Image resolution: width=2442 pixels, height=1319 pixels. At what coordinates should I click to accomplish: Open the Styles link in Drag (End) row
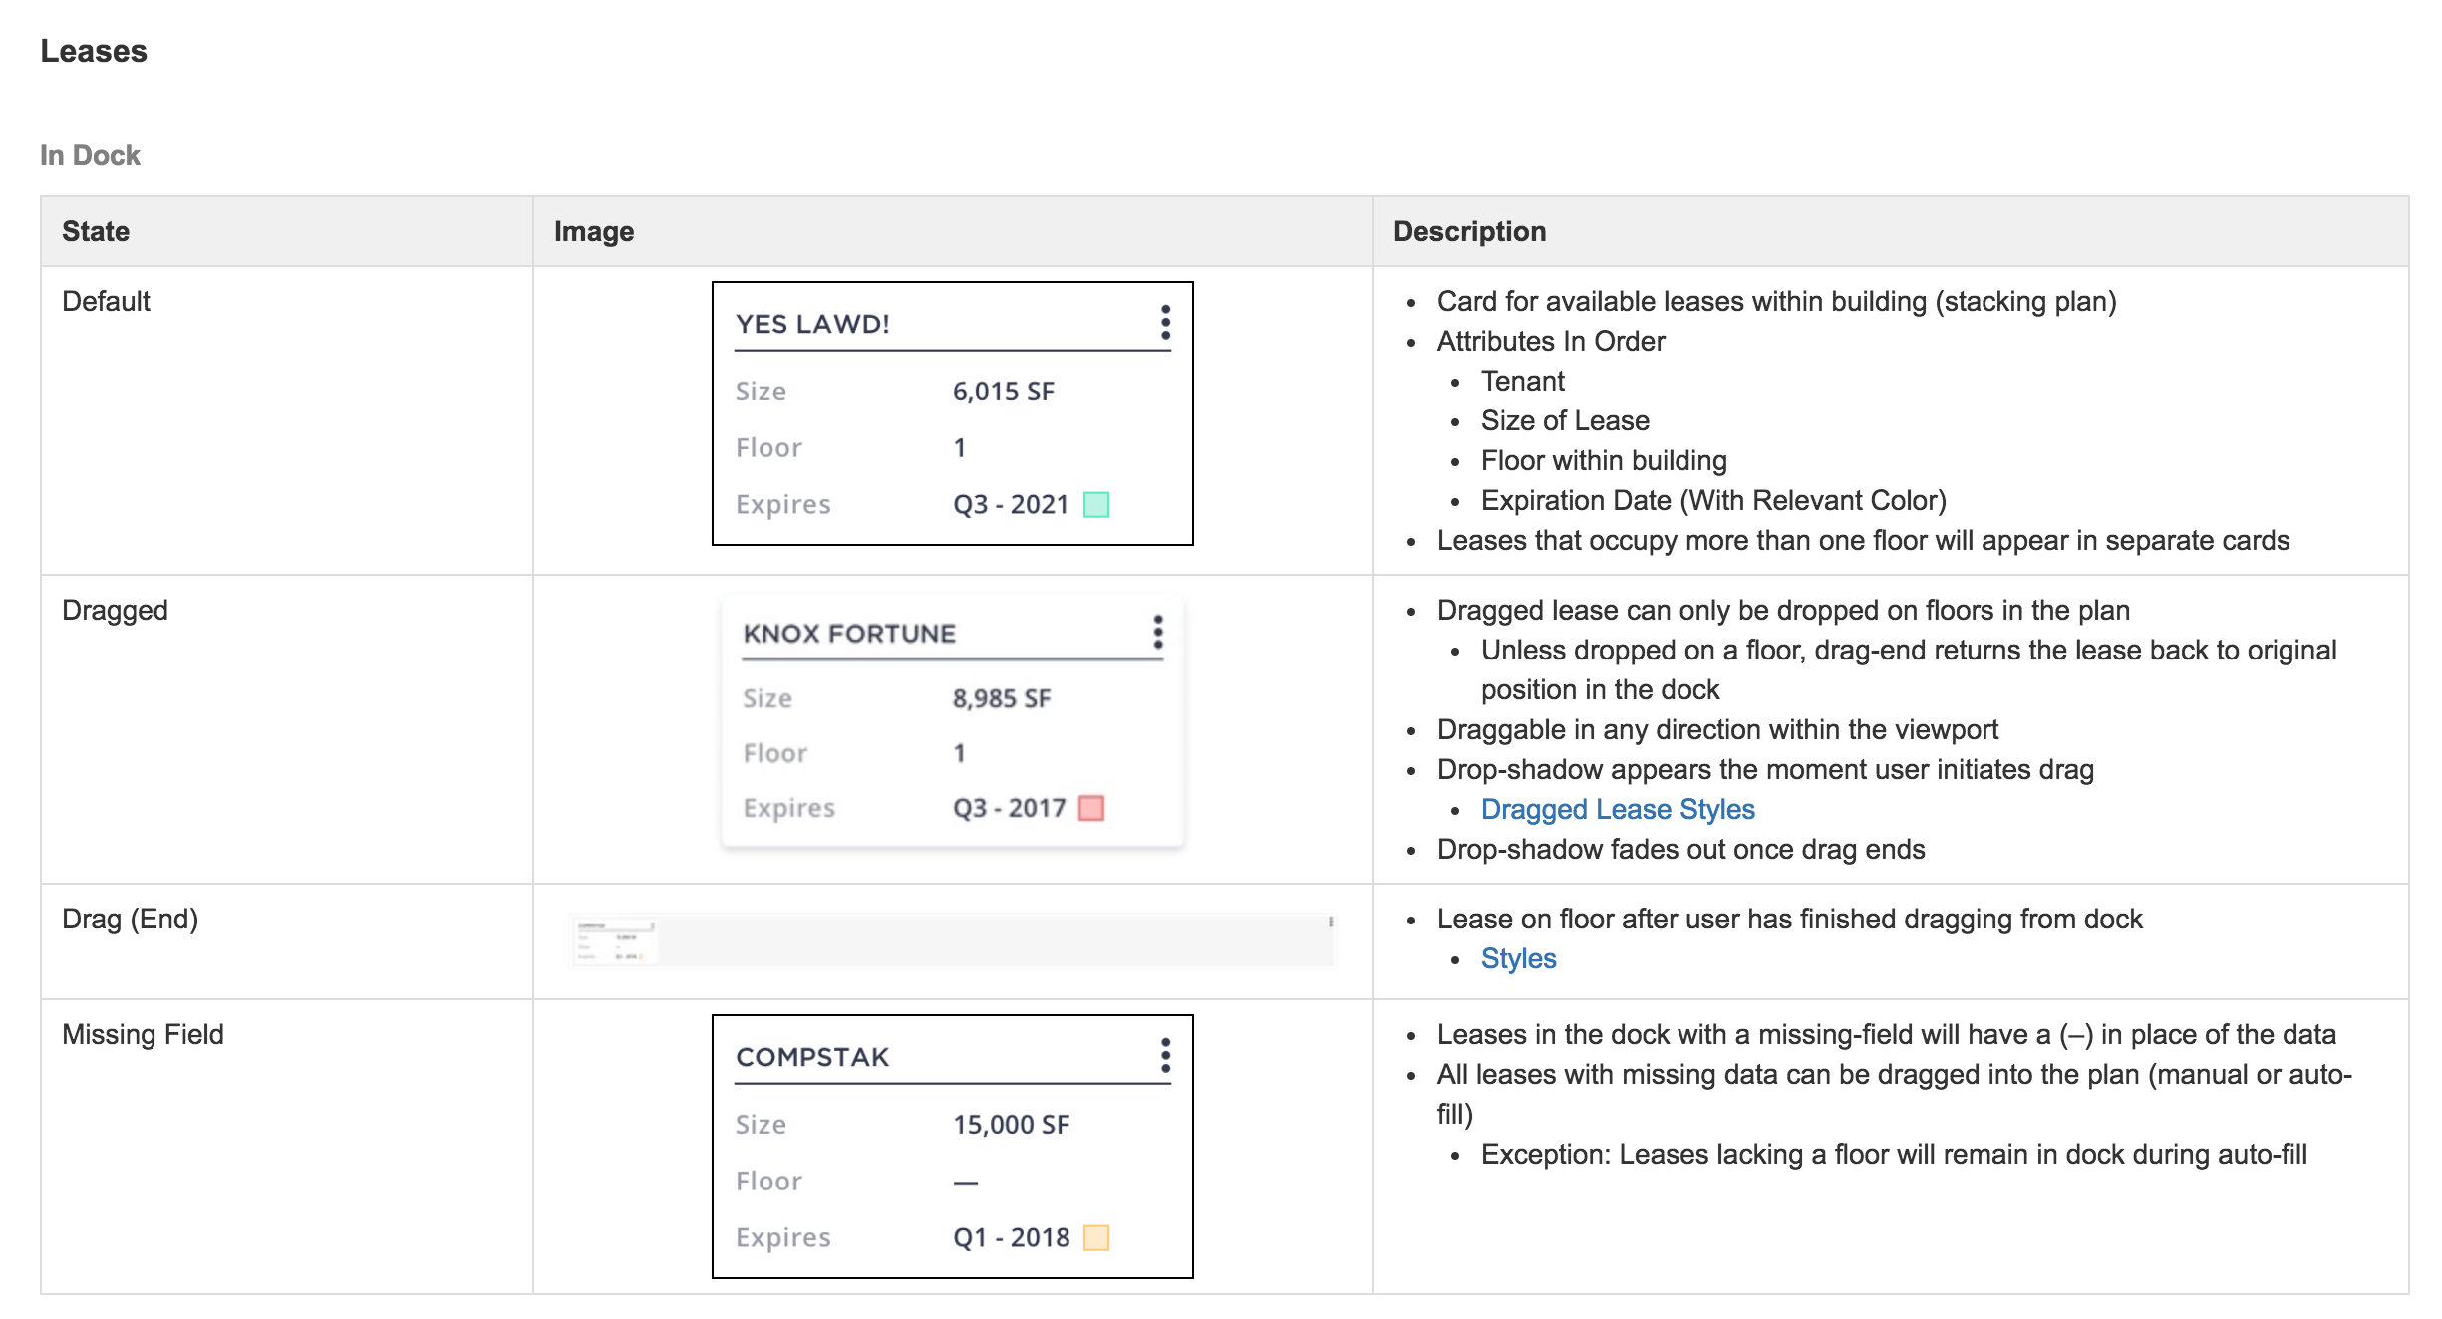1518,958
